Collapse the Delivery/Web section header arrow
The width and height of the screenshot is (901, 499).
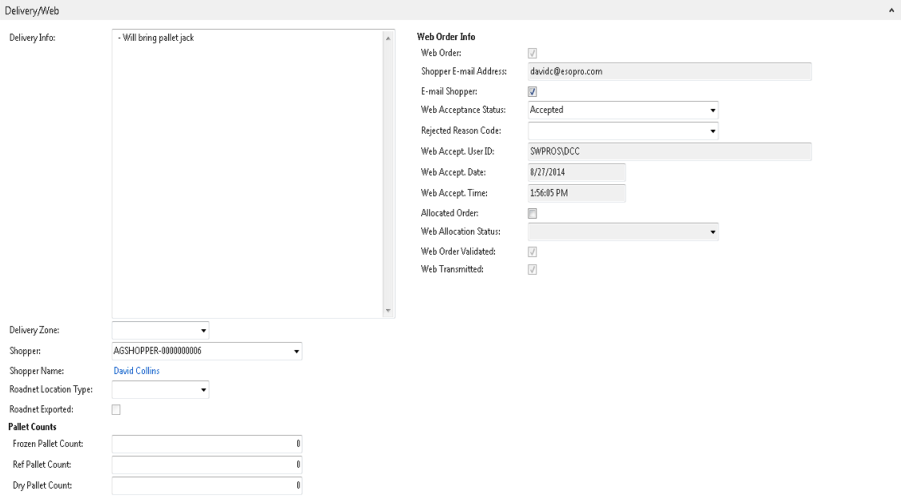point(891,11)
